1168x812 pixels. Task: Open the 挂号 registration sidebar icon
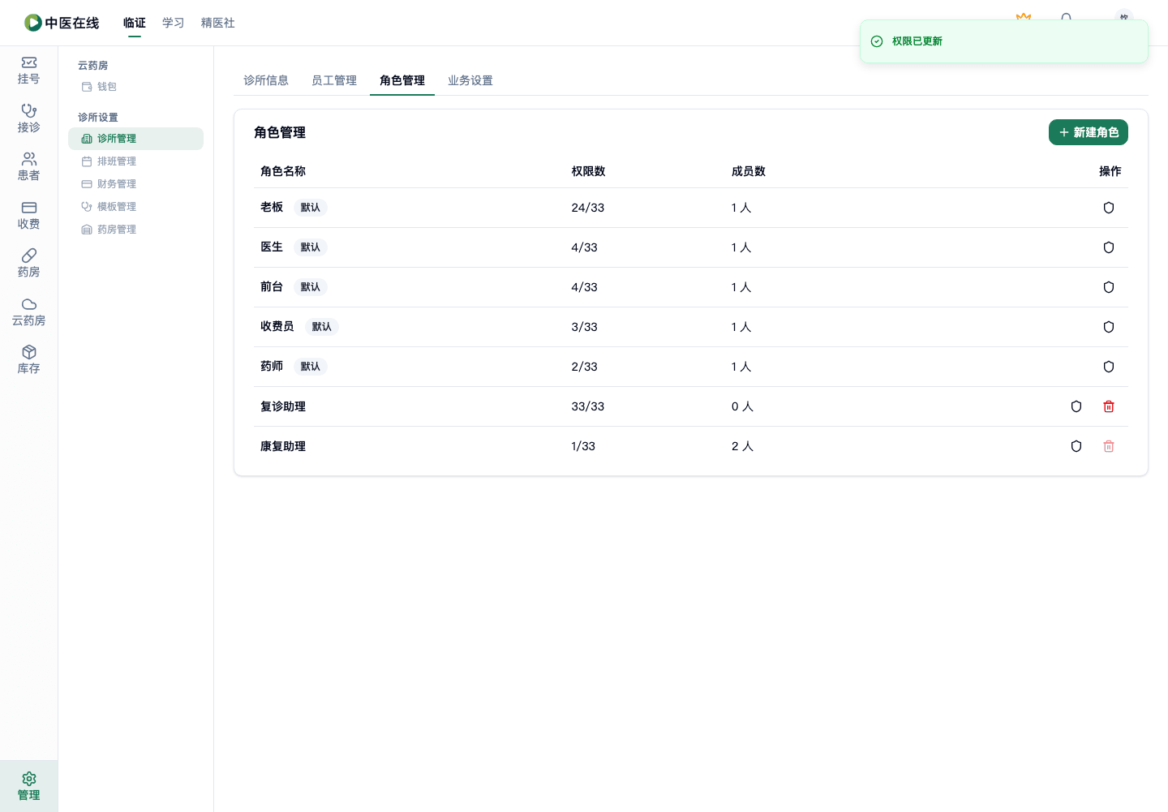28,71
